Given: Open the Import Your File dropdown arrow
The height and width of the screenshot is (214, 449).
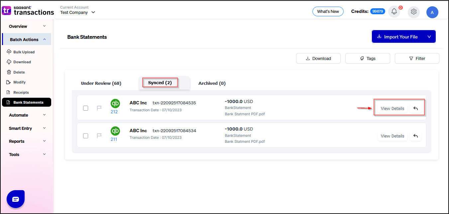Looking at the screenshot, I should tap(429, 37).
